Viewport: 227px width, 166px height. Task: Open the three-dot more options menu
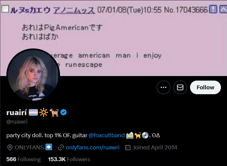click(163, 88)
